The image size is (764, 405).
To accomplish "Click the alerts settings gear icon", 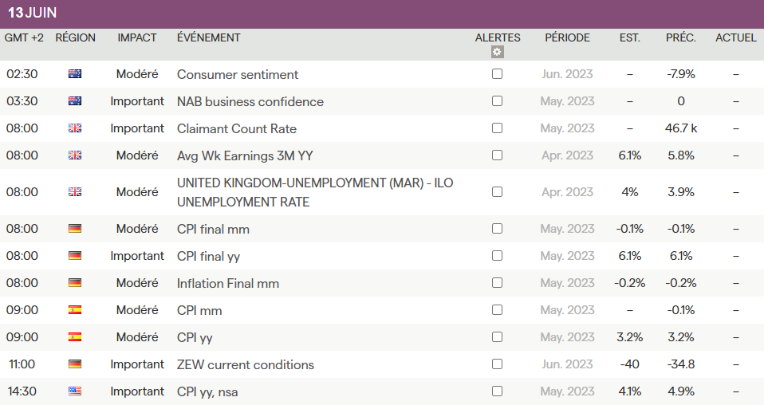I will [498, 52].
